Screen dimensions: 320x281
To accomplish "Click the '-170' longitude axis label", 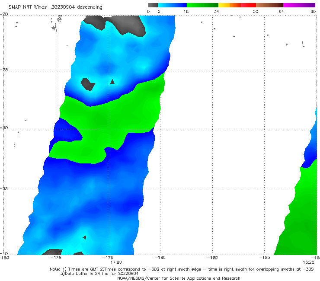I will 108,258.
